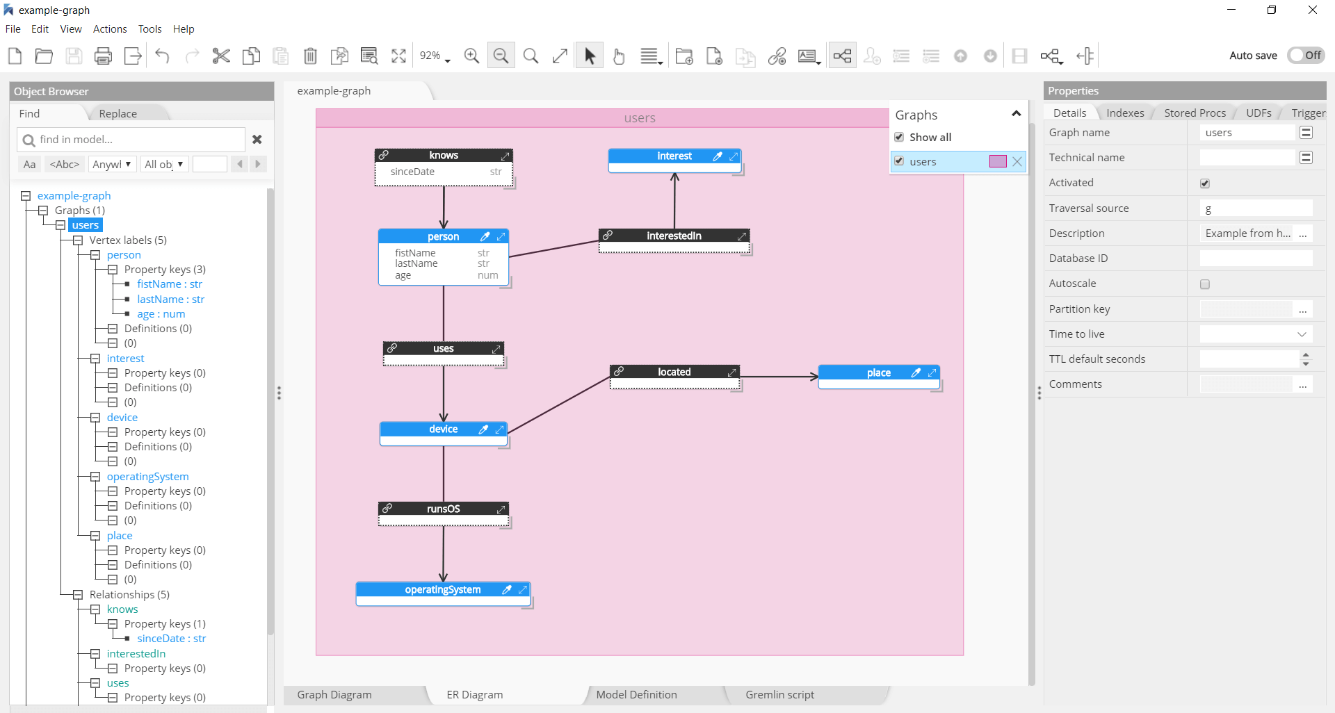1335x713 pixels.
Task: Print the diagram with the printer icon
Action: point(103,56)
